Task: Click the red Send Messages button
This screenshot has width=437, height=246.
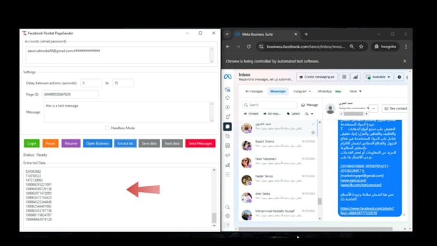Action: pos(201,143)
